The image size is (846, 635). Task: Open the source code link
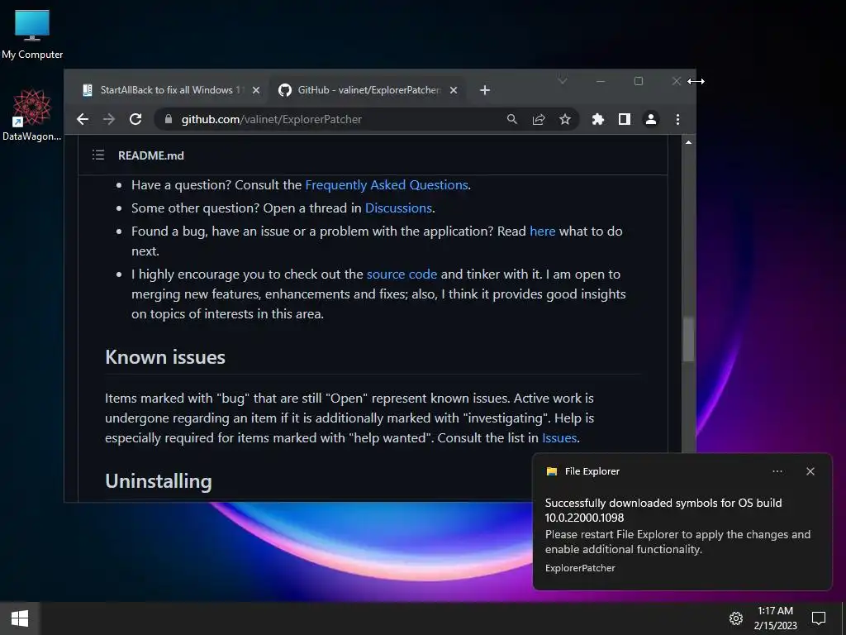pos(402,275)
